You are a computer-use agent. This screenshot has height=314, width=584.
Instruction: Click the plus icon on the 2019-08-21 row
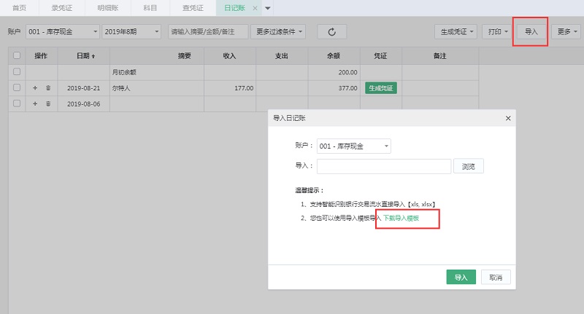click(x=35, y=87)
